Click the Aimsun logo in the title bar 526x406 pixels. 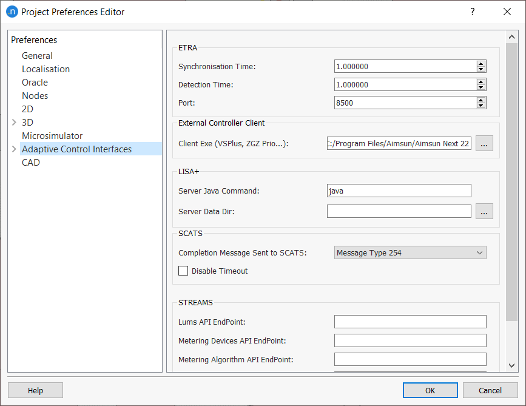click(x=13, y=11)
